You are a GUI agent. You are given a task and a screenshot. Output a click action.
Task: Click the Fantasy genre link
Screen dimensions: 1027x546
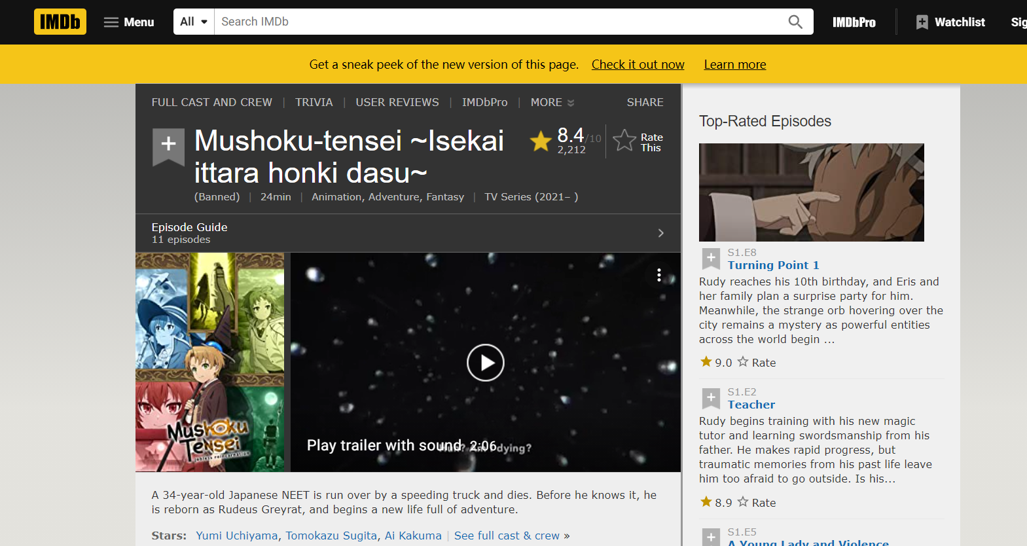tap(445, 197)
